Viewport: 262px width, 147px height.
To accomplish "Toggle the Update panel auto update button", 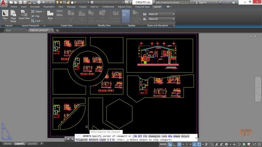I will coord(126,16).
